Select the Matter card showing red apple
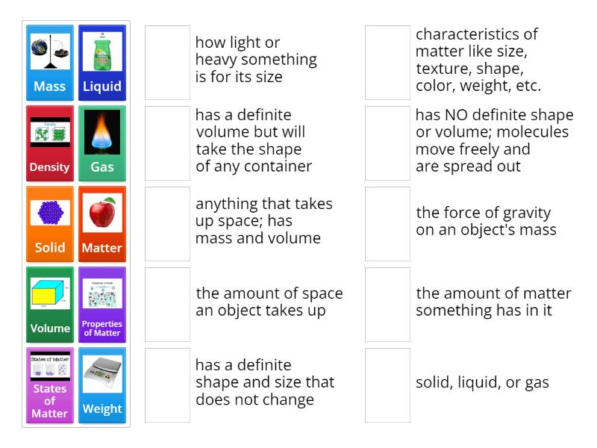Screen dimensions: 597x448 tap(103, 223)
